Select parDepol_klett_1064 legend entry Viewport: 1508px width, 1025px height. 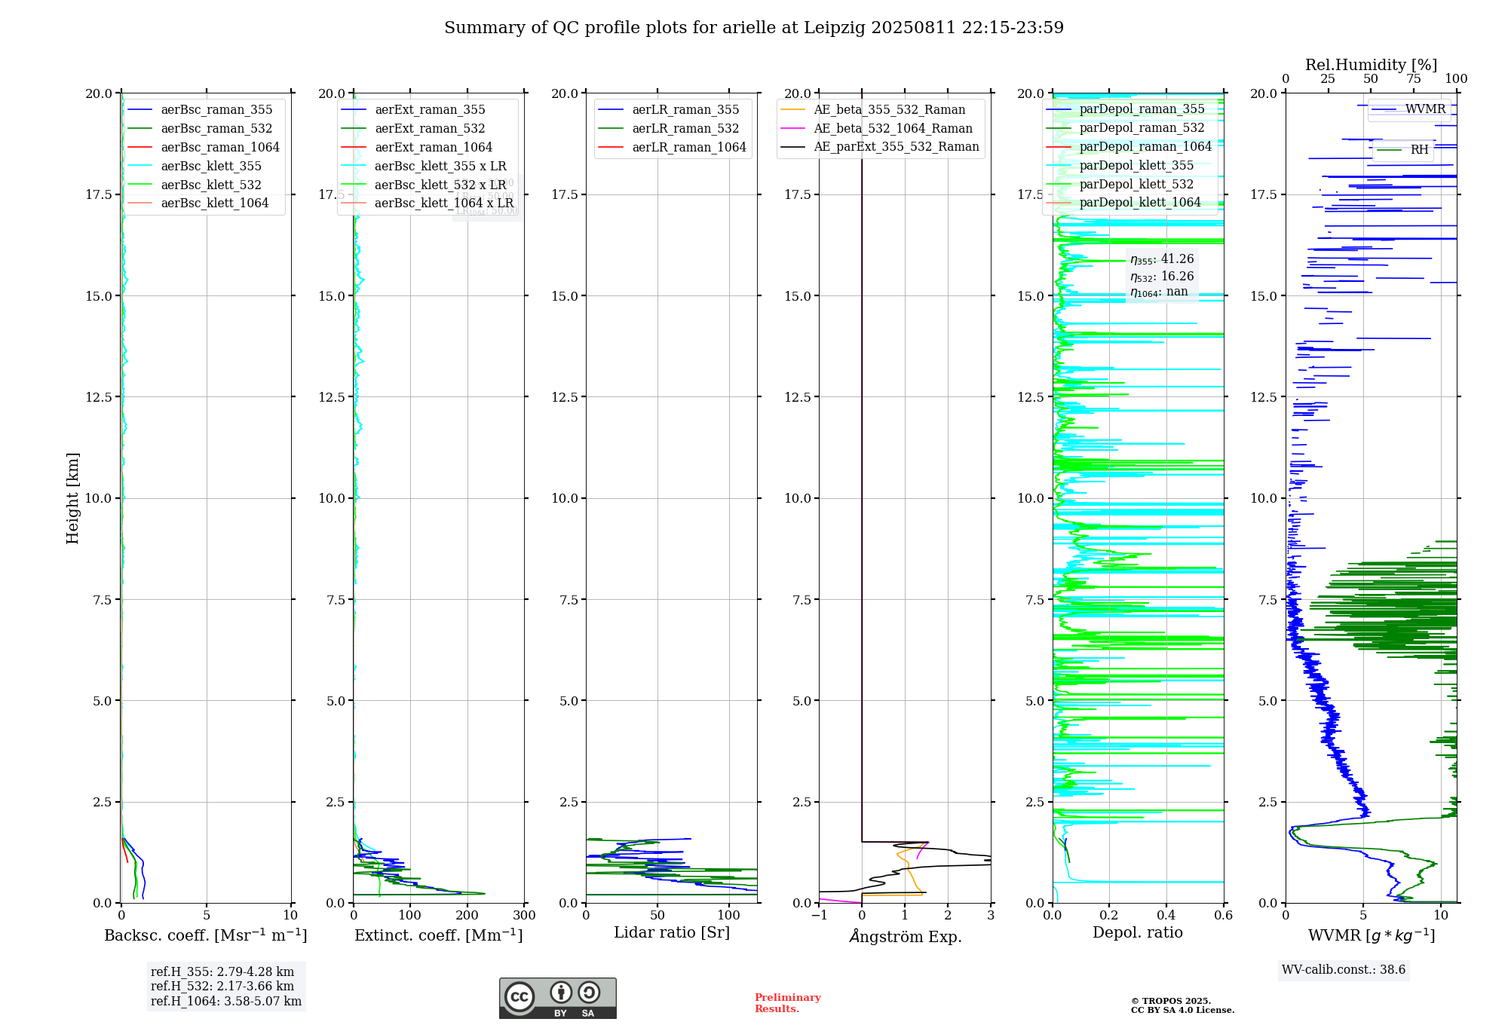click(x=1123, y=203)
